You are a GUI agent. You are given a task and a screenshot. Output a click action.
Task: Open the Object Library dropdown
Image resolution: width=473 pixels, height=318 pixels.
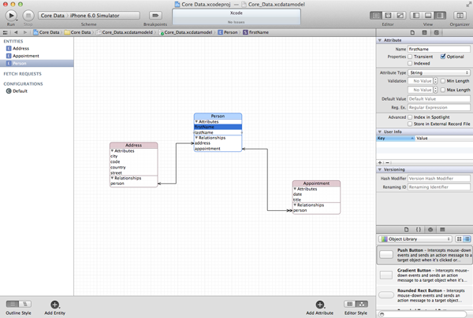(415, 239)
